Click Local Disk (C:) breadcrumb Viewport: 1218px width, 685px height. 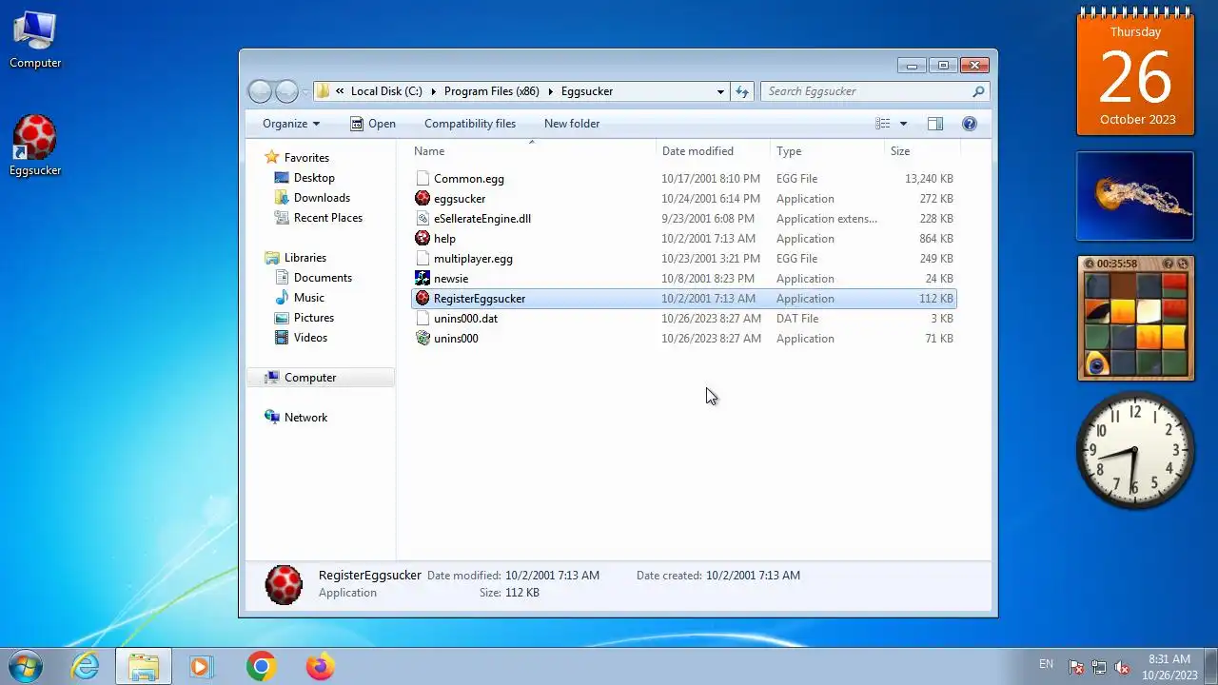pyautogui.click(x=386, y=91)
